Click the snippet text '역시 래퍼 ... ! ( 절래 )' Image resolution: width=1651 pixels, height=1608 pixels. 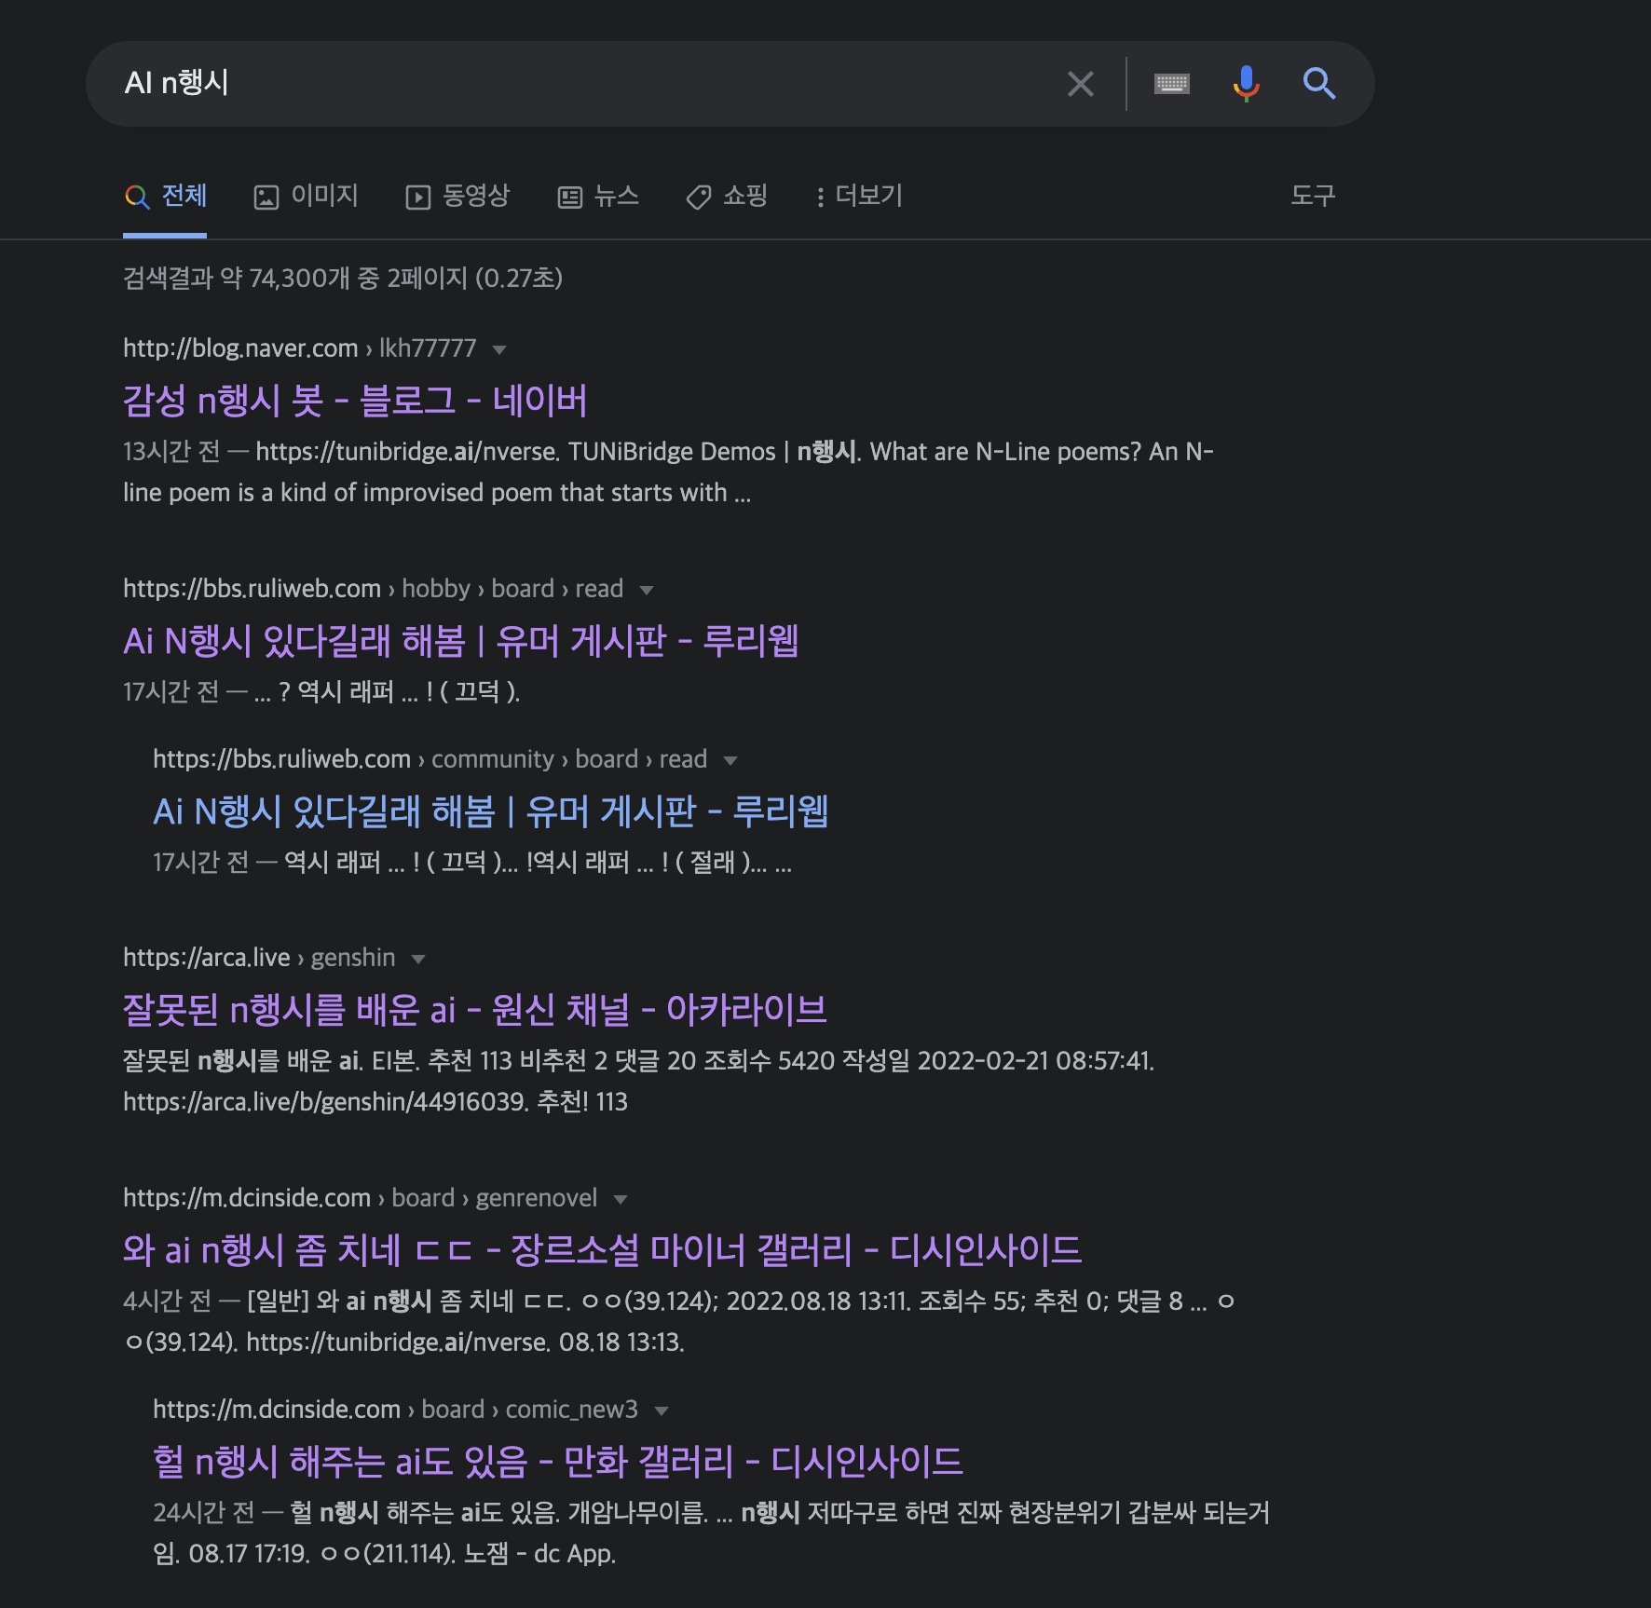(646, 863)
